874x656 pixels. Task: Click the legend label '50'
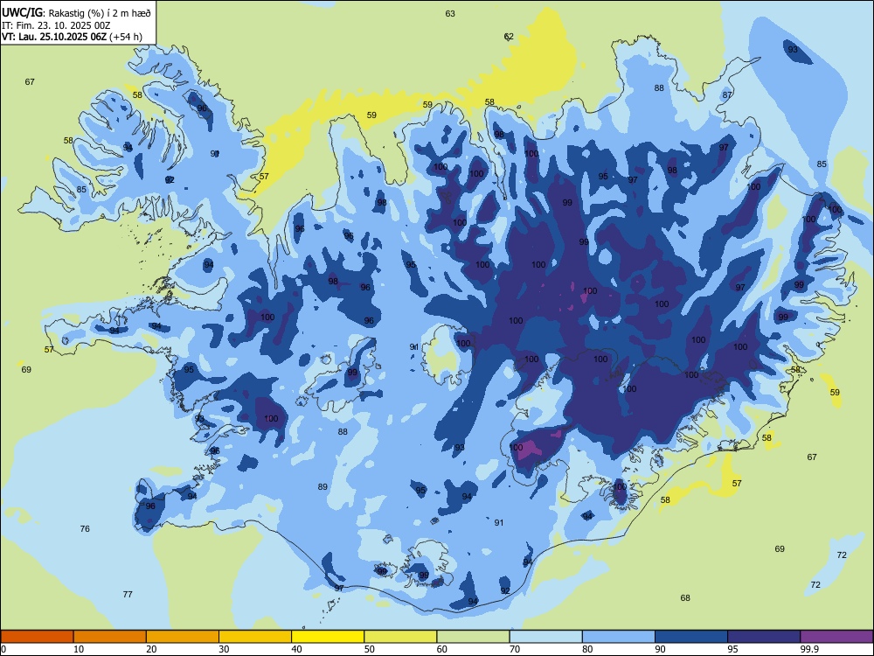pyautogui.click(x=370, y=649)
